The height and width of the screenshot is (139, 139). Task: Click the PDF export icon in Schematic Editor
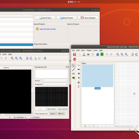[93, 54]
